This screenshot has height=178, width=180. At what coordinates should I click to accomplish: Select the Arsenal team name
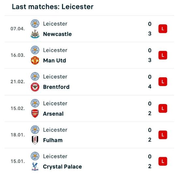coord(53,114)
